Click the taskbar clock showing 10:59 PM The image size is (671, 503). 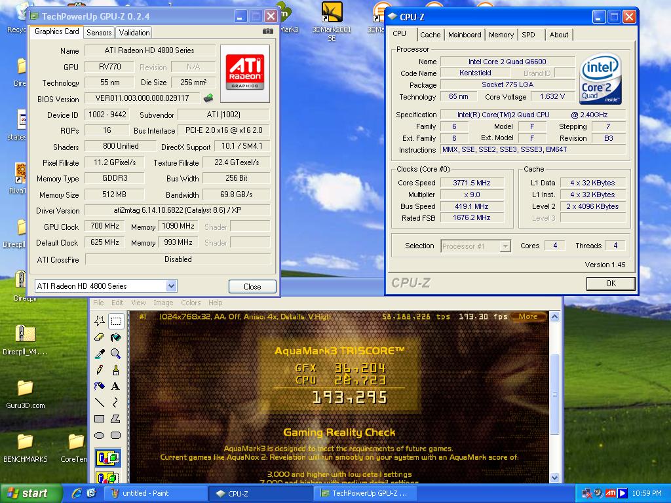click(647, 493)
